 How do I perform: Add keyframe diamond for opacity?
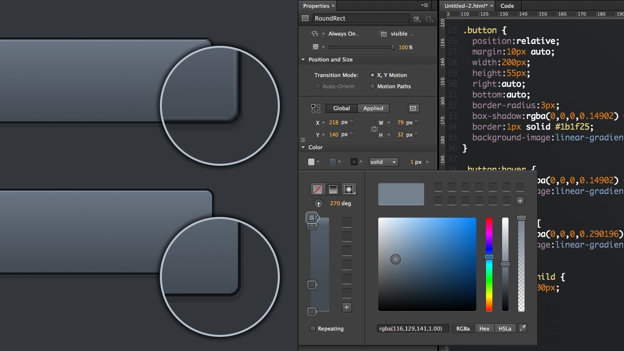tap(324, 47)
